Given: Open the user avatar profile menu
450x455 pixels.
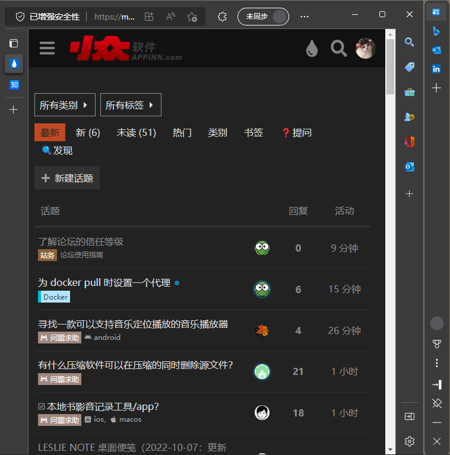Looking at the screenshot, I should point(365,48).
